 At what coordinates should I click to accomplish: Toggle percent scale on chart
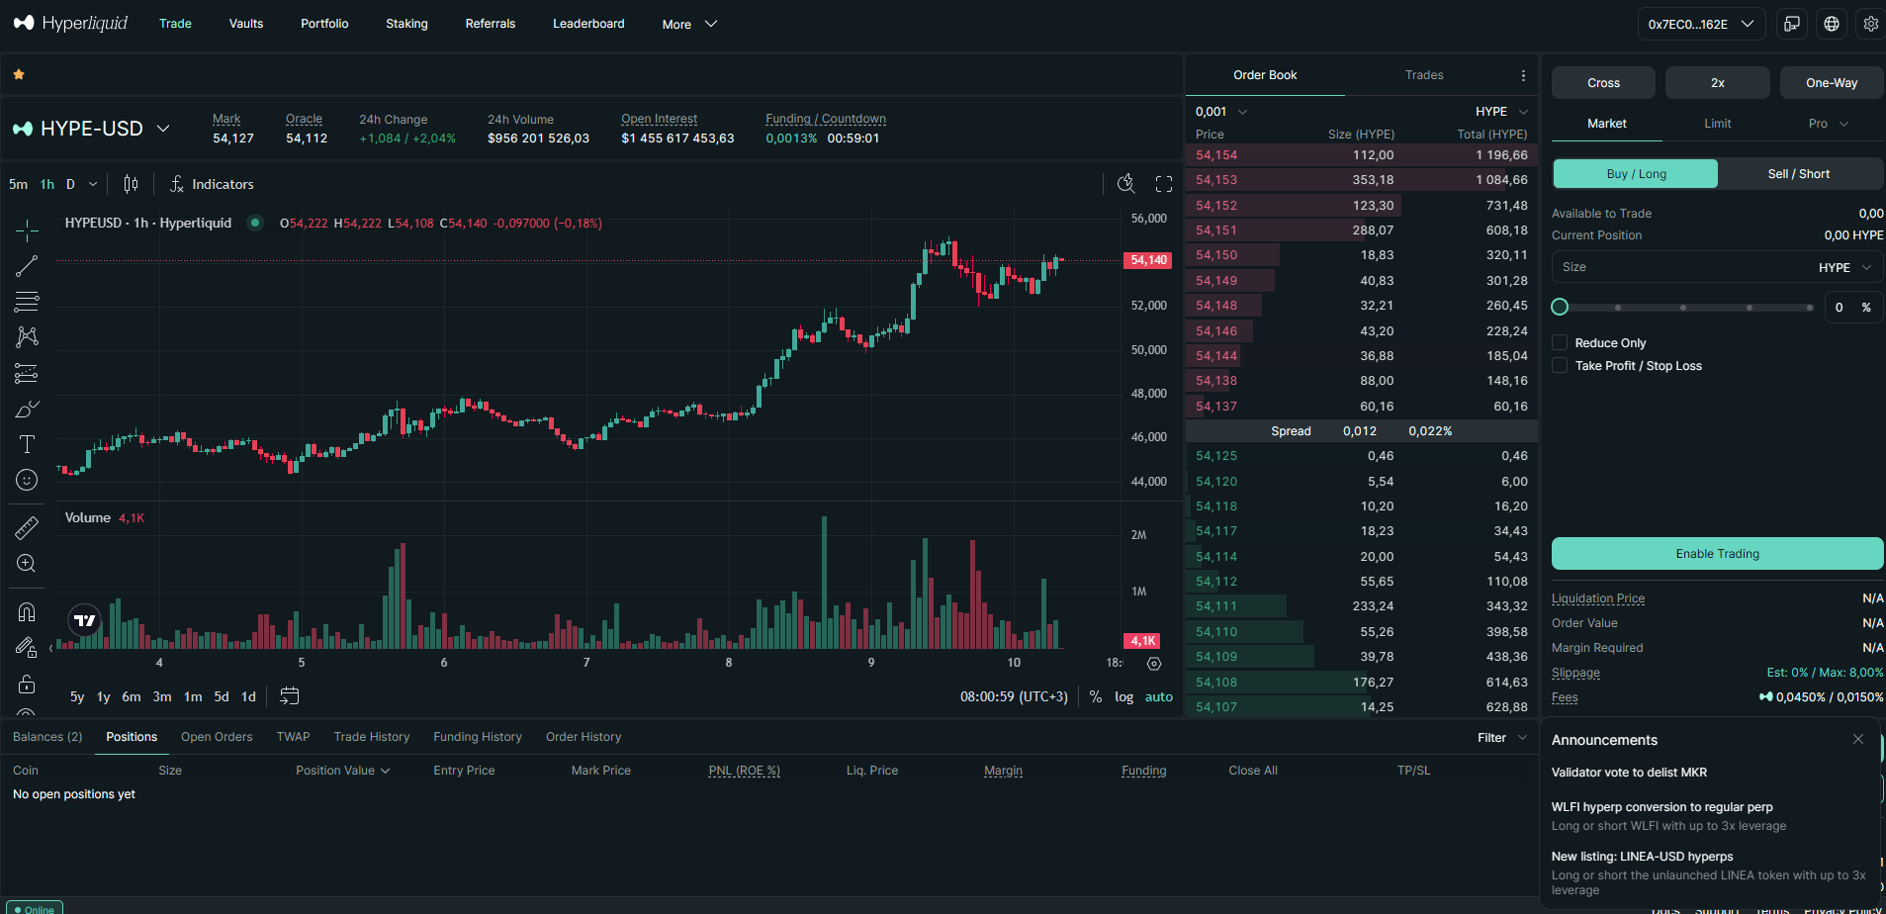click(x=1096, y=697)
